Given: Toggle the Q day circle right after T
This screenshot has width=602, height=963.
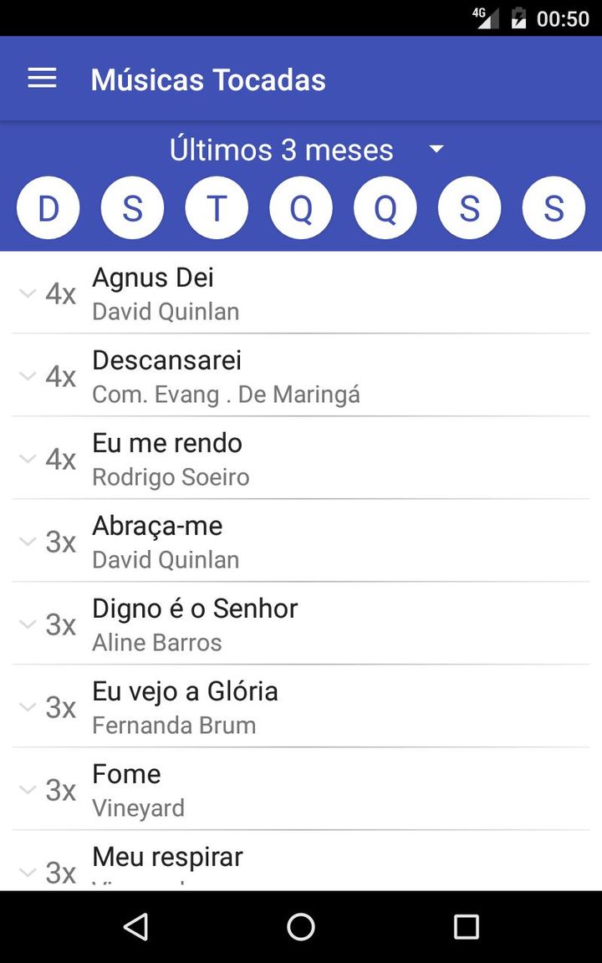Looking at the screenshot, I should click(x=301, y=208).
